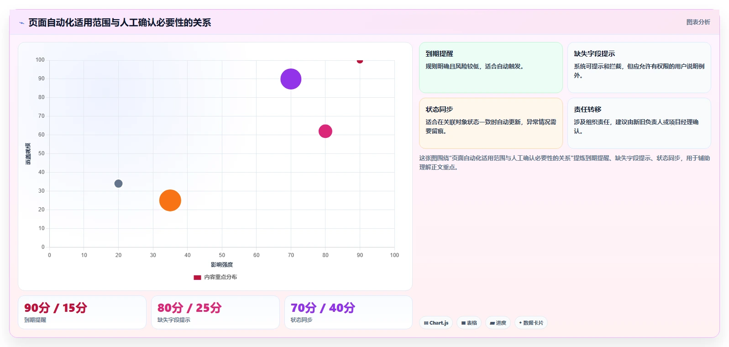The height and width of the screenshot is (347, 729).
Task: Select the 数据卡片 tag
Action: (531, 323)
